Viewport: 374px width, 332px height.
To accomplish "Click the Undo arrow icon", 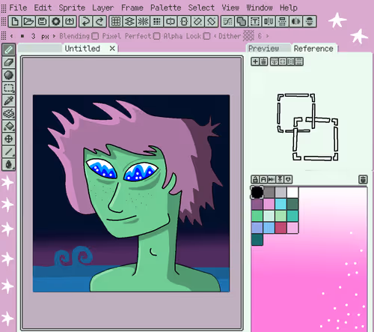I will tap(86, 21).
